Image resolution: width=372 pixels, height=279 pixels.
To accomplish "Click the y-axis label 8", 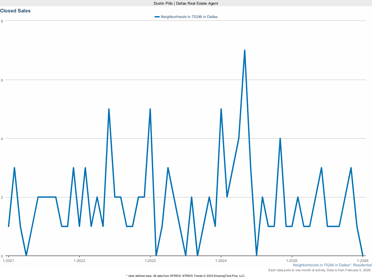I will 2,21.
